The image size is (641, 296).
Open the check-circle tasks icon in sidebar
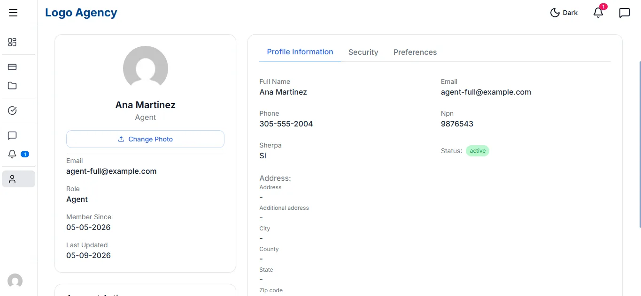tap(12, 111)
